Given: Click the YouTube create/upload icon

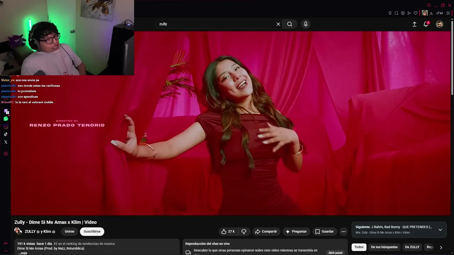Looking at the screenshot, I should point(414,24).
